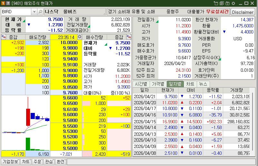Screen dimensions: 258x166
Task: Switch to the 가격별 tab
Action: point(158,84)
